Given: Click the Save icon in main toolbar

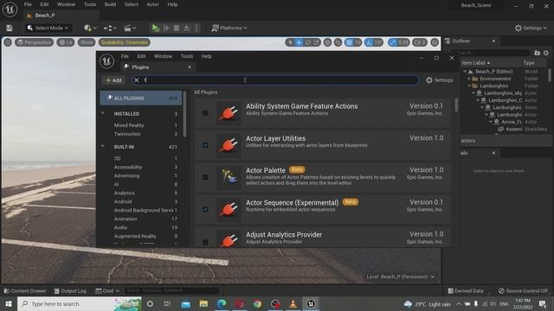Looking at the screenshot, I should click(10, 28).
